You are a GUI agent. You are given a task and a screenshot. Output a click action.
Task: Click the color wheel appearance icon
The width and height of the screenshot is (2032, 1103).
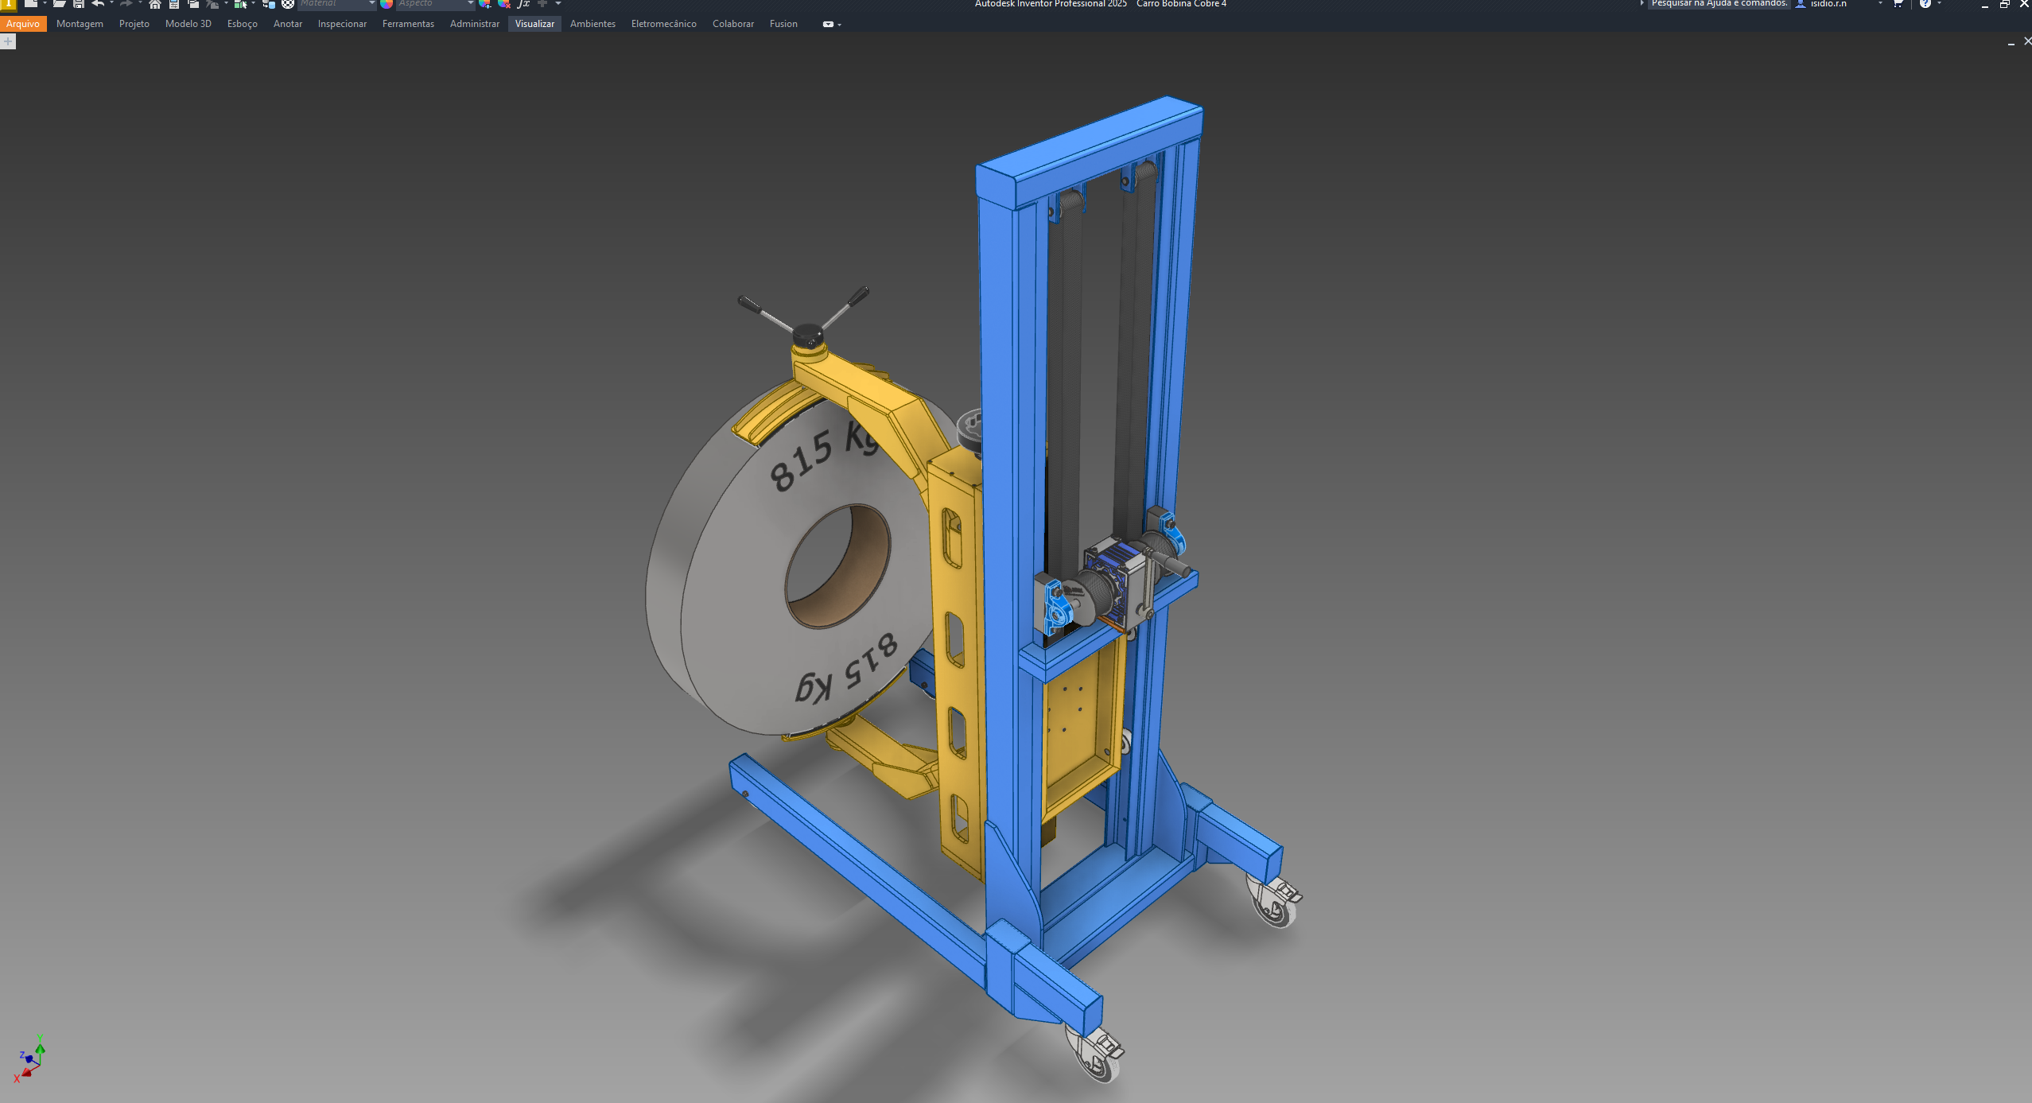[387, 3]
